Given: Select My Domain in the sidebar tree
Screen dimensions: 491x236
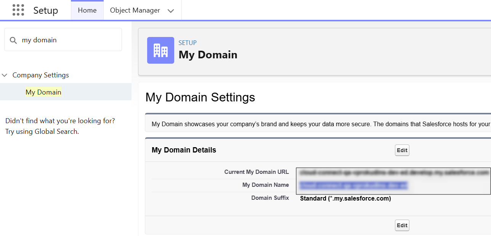Looking at the screenshot, I should click(x=43, y=92).
